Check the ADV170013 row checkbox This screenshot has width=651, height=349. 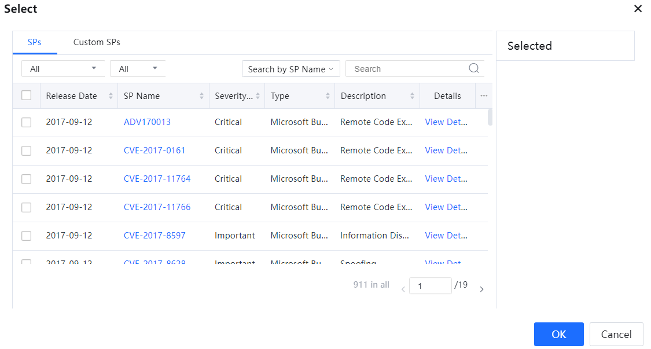pos(26,122)
